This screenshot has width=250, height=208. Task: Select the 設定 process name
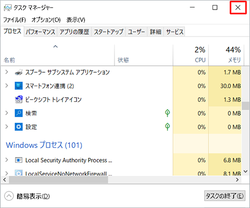(x=31, y=127)
